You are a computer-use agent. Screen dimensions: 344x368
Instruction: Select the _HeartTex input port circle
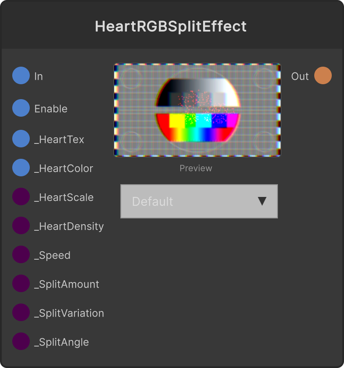(x=21, y=139)
